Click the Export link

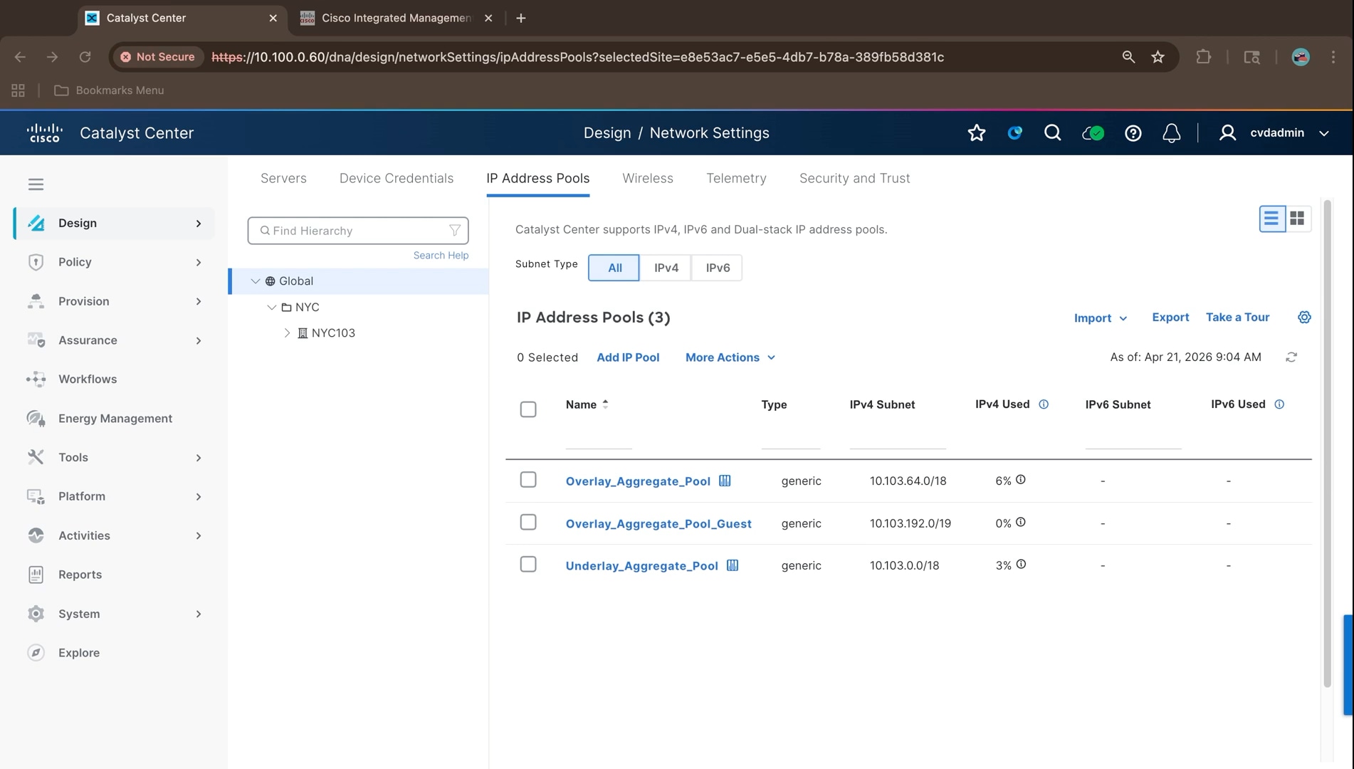(x=1170, y=318)
